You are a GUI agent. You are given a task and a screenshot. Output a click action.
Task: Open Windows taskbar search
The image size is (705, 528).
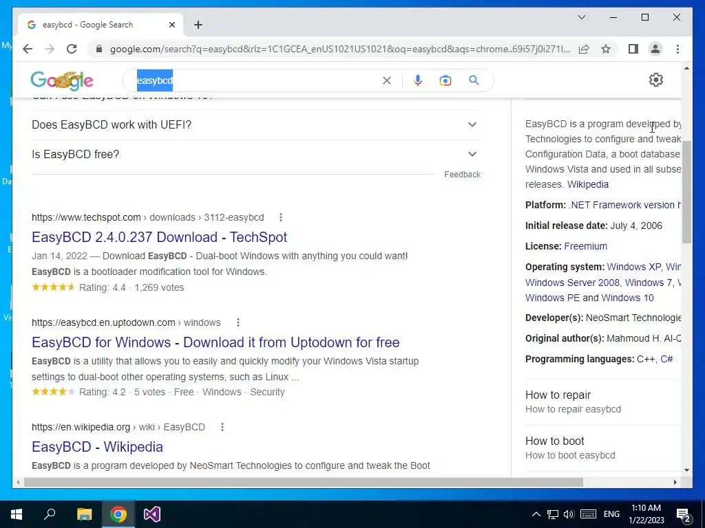pos(50,514)
